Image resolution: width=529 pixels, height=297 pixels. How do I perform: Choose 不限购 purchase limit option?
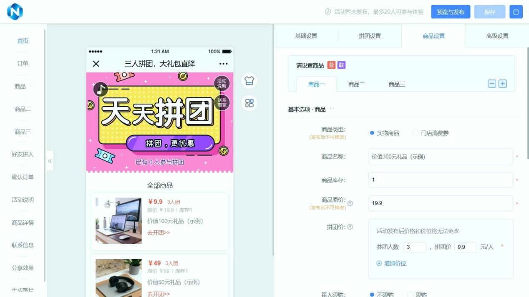pos(372,295)
